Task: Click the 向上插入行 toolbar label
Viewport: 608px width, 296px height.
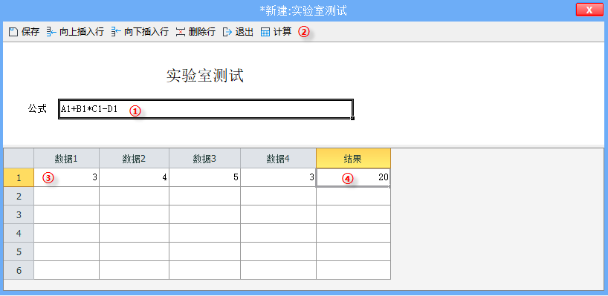Action: pyautogui.click(x=82, y=32)
